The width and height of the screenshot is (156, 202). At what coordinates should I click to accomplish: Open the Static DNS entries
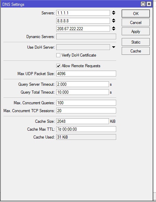tap(136, 42)
